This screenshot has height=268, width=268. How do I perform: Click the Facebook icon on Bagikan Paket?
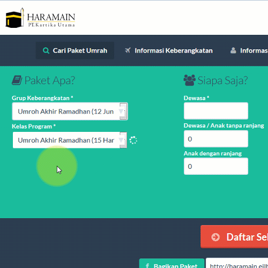coord(147,266)
